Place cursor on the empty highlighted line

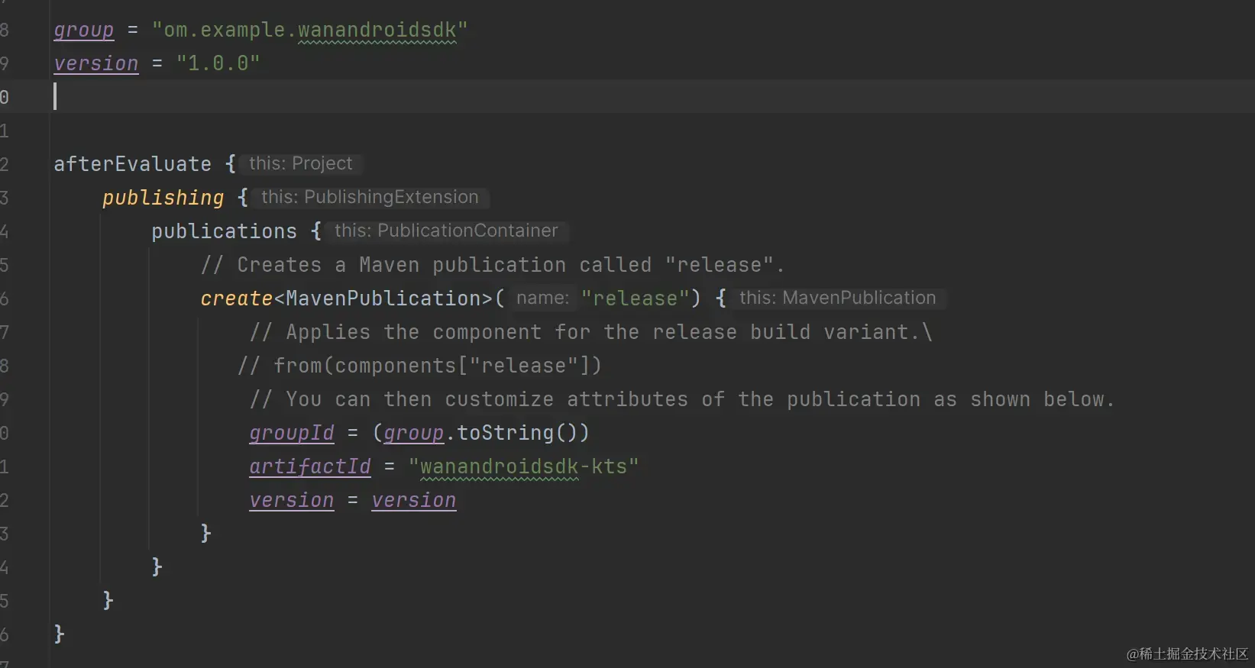(x=626, y=97)
